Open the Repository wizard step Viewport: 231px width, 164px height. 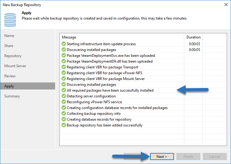click(x=13, y=56)
